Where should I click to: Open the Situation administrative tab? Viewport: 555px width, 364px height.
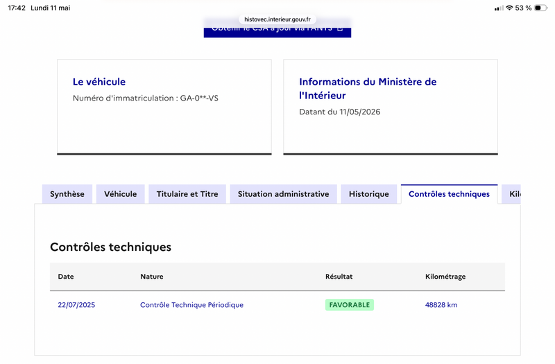(283, 194)
